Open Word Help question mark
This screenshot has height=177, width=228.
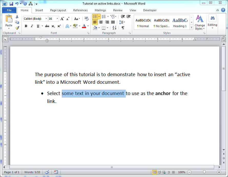click(x=223, y=10)
